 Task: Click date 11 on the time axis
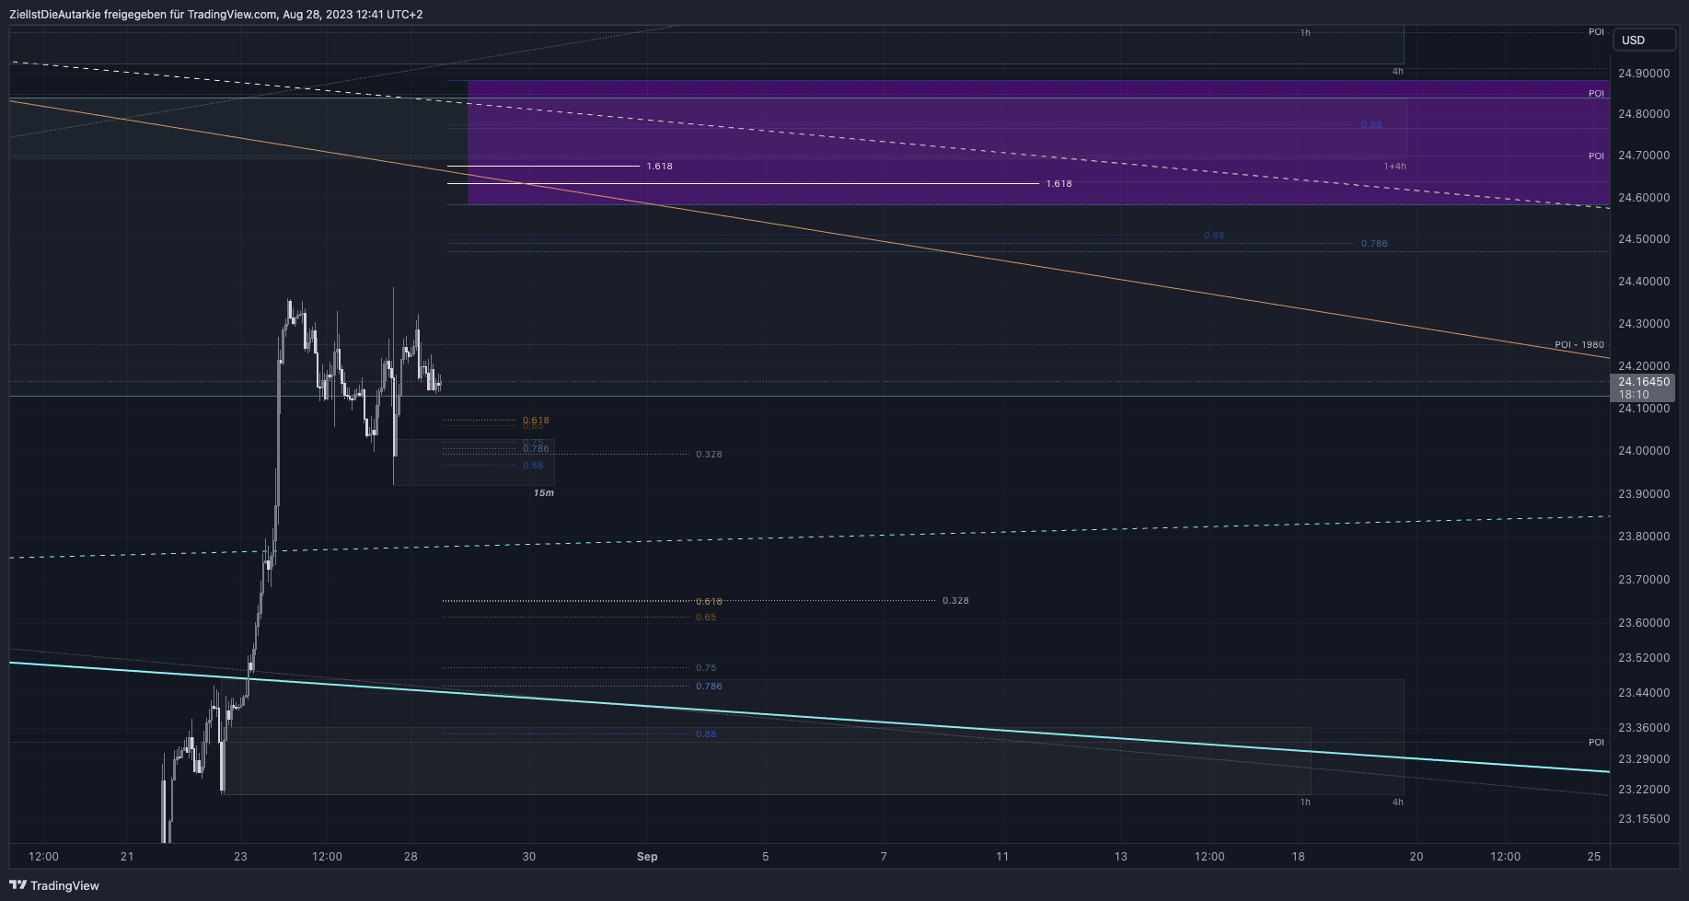[1002, 857]
